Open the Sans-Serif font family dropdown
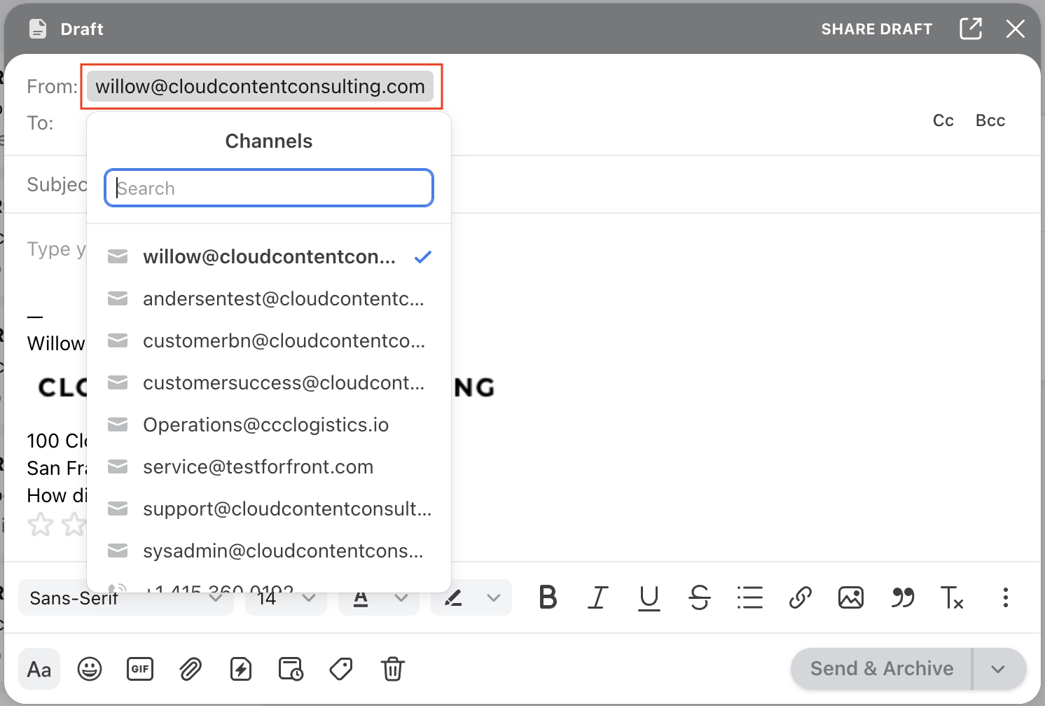The image size is (1045, 706). click(126, 597)
